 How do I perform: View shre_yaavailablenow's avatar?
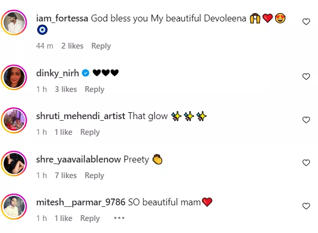click(15, 164)
